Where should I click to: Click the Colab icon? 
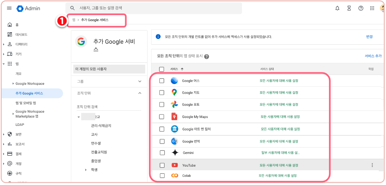174,176
